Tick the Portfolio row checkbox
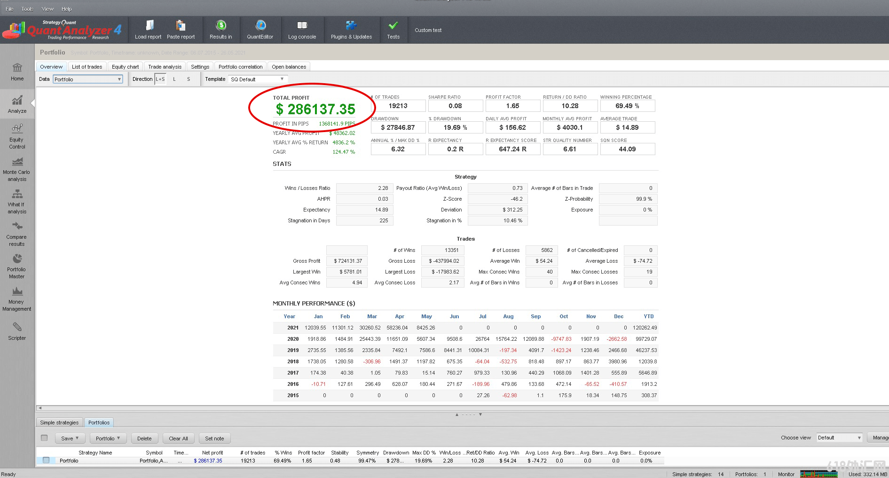 click(46, 460)
